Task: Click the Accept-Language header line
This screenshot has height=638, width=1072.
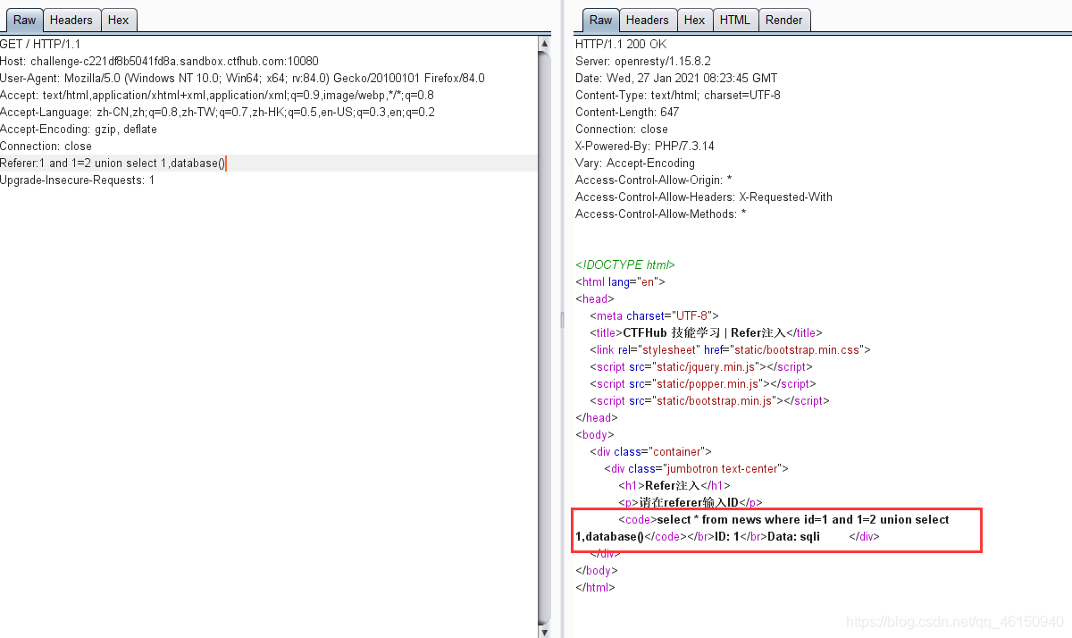Action: click(x=218, y=112)
